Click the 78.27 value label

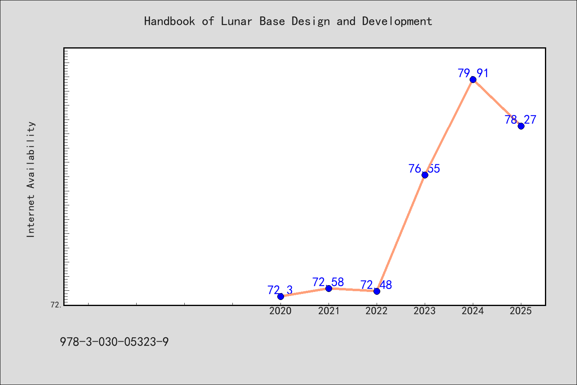pos(521,120)
